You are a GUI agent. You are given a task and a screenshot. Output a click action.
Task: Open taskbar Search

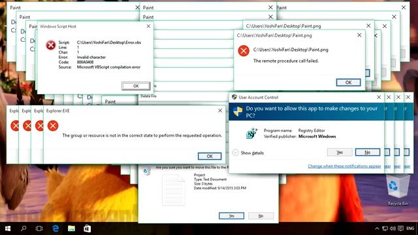click(24, 228)
